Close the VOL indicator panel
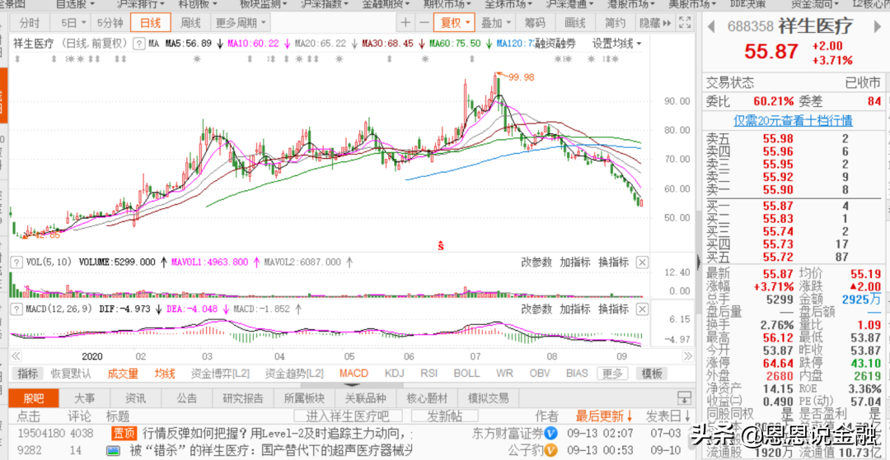The image size is (890, 460). [x=642, y=263]
